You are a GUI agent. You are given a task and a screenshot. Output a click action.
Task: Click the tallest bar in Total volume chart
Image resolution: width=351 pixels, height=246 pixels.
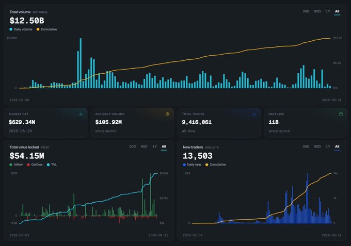(x=81, y=63)
